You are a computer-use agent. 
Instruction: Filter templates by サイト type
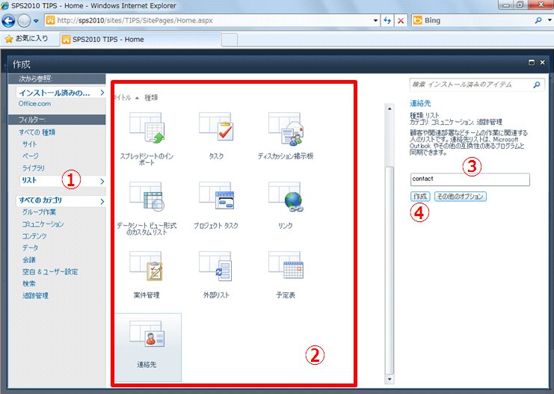pyautogui.click(x=30, y=144)
